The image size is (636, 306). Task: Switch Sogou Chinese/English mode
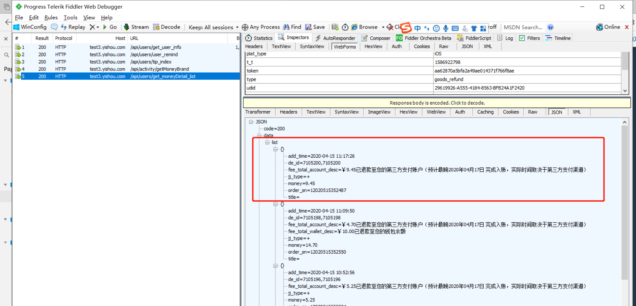click(417, 28)
